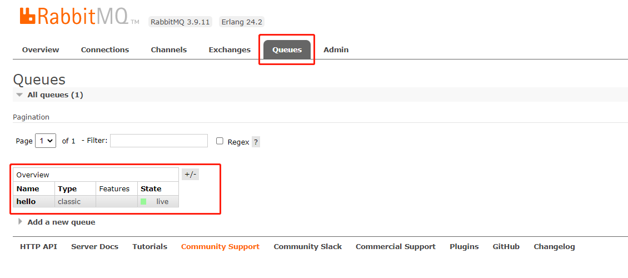Show help for Regex filter
This screenshot has height=278, width=628.
pos(256,142)
